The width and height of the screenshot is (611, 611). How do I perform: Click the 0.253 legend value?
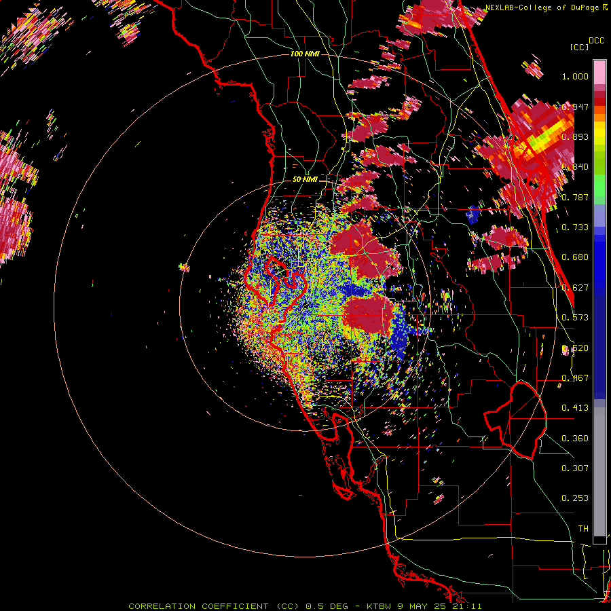click(575, 498)
